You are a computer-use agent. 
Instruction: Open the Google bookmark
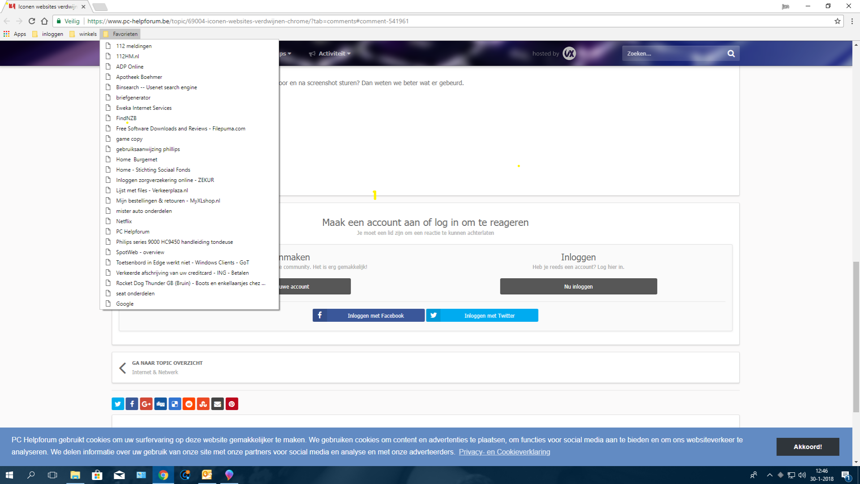[x=189, y=303]
